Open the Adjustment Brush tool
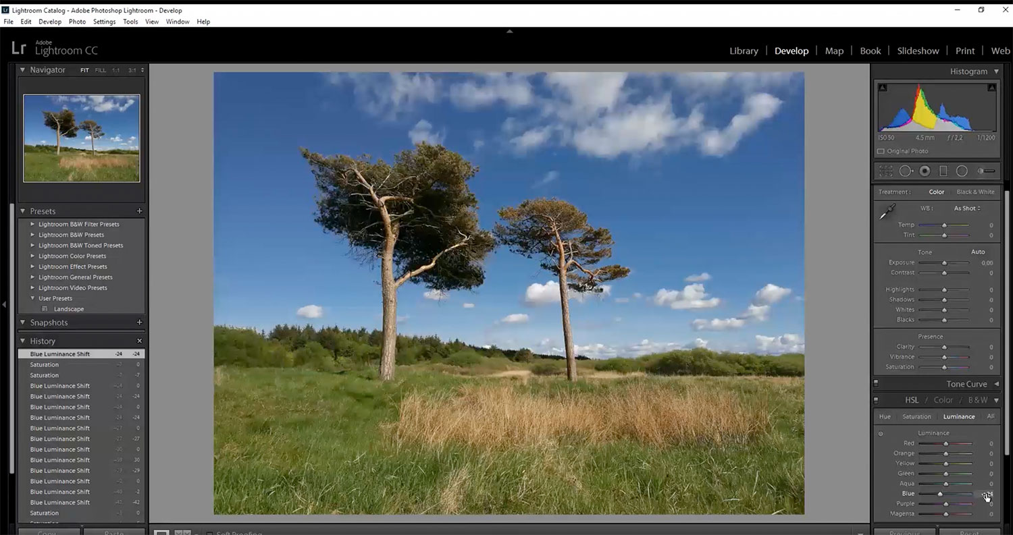Viewport: 1013px width, 535px height. point(986,171)
